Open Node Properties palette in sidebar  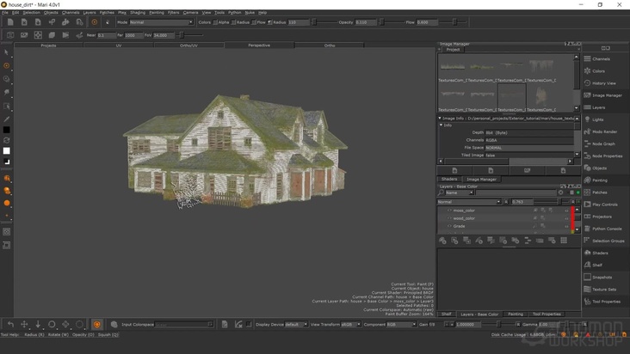click(x=606, y=156)
